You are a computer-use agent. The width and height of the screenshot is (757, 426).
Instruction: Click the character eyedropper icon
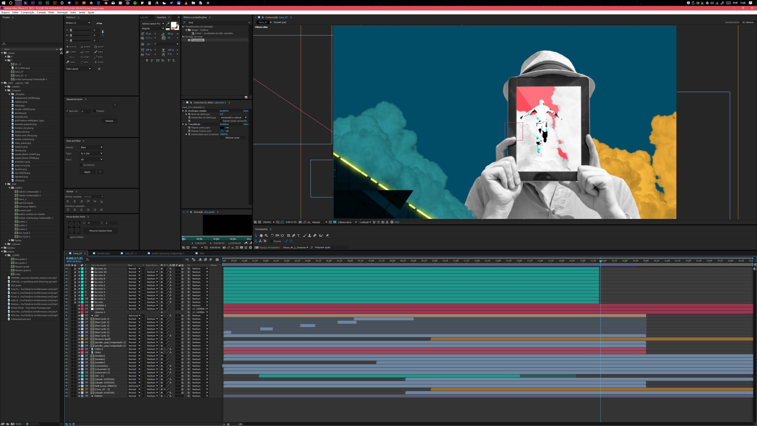(x=168, y=24)
